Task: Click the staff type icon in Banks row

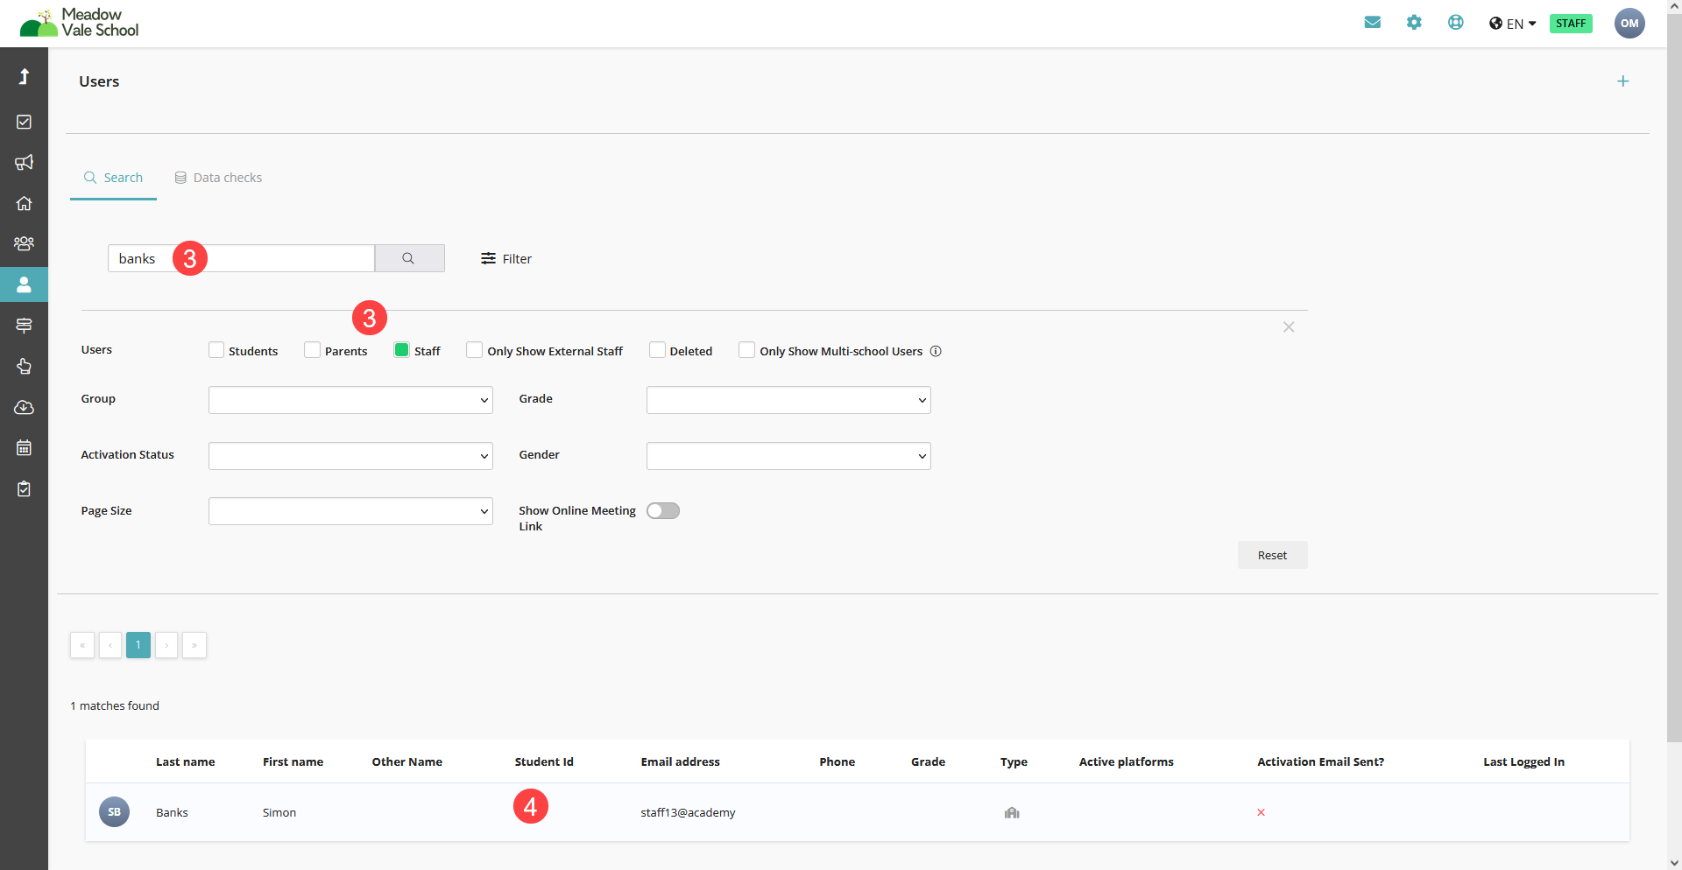Action: [x=1012, y=812]
